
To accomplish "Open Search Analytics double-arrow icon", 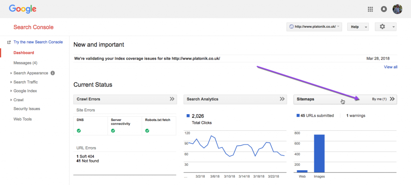I will [282, 99].
